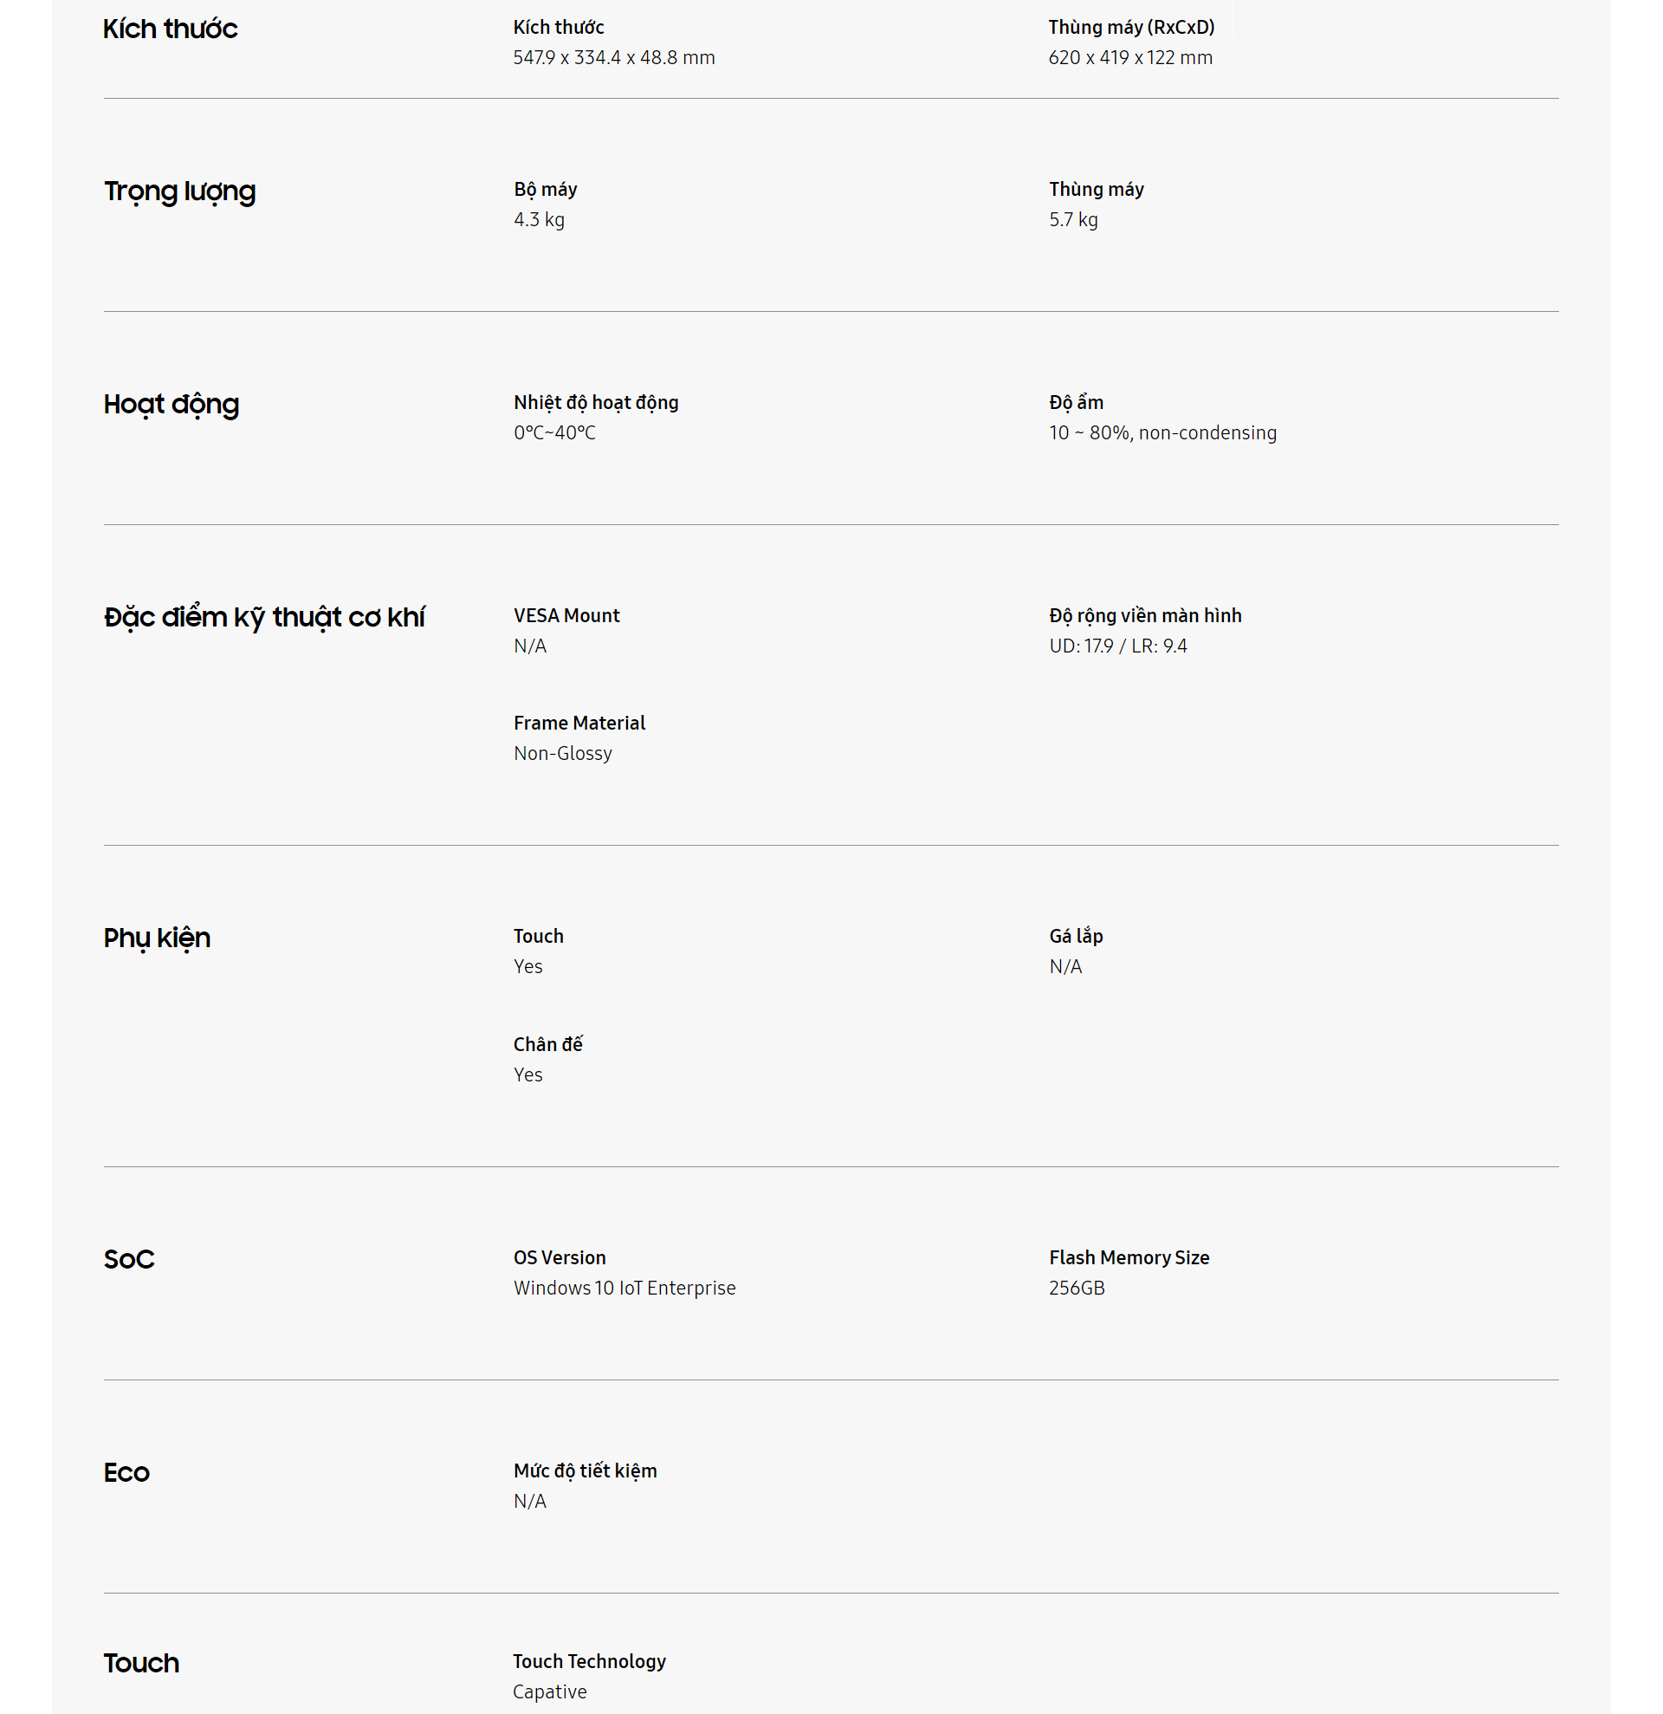Select the Windows 10 IoT Enterprise text
The image size is (1663, 1714).
pyautogui.click(x=624, y=1289)
